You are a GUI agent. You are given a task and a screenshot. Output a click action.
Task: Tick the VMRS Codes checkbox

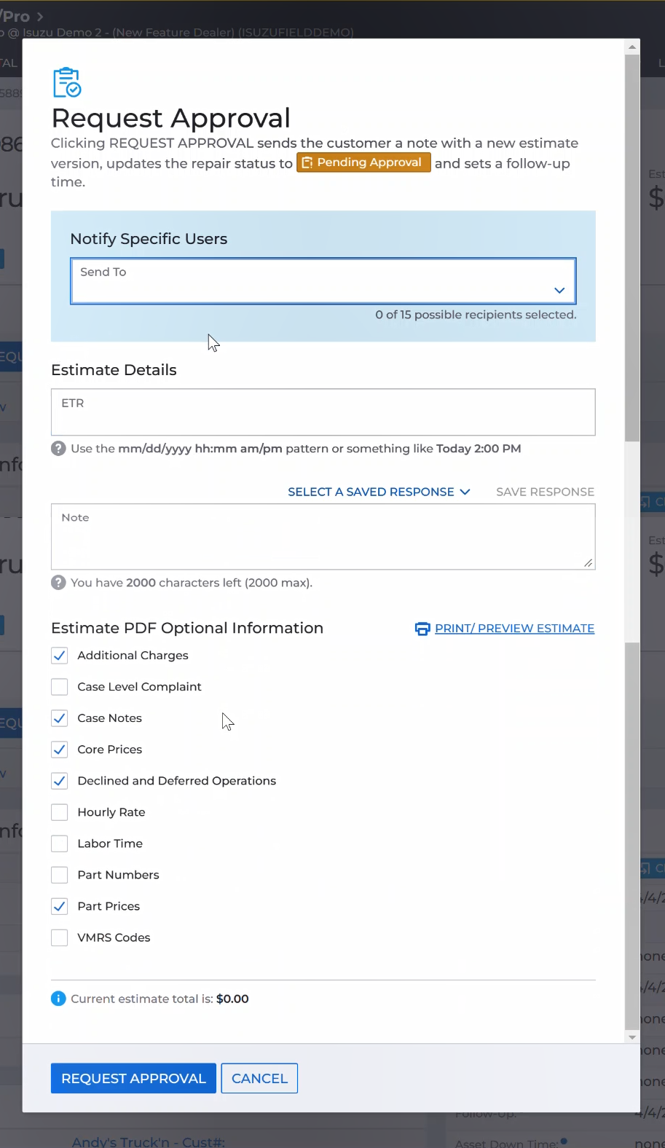coord(60,937)
